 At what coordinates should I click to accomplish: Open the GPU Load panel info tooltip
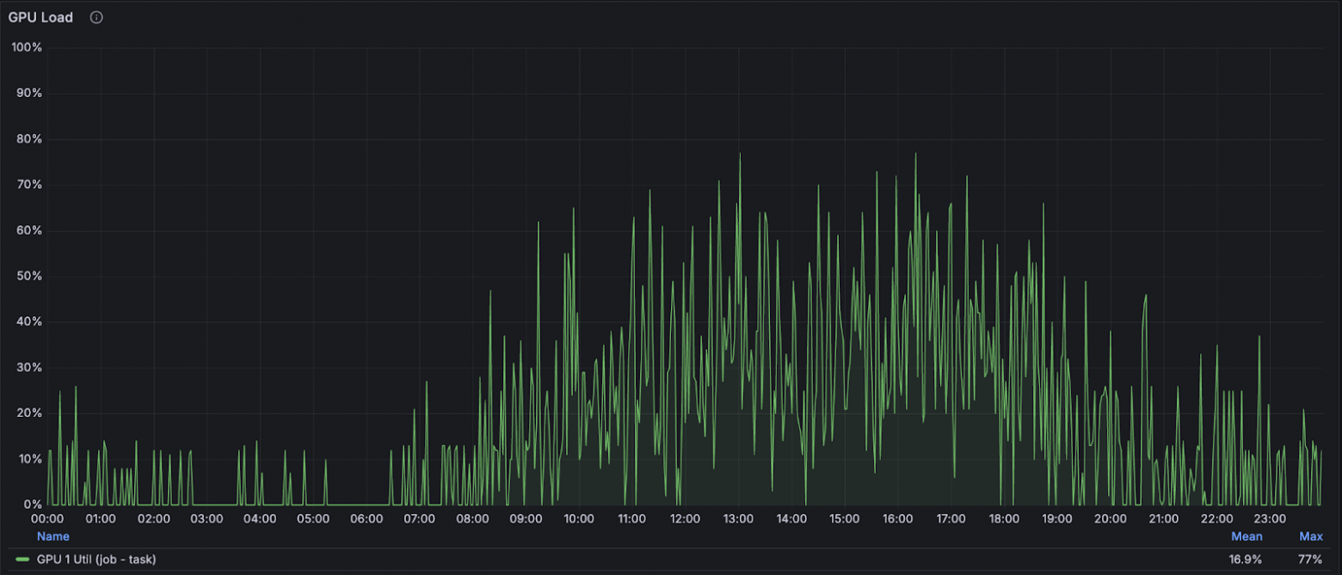[96, 17]
